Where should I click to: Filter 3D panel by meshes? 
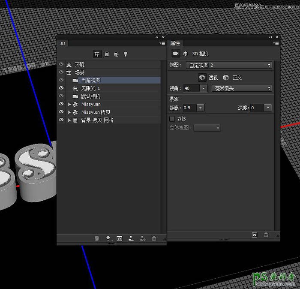106,54
